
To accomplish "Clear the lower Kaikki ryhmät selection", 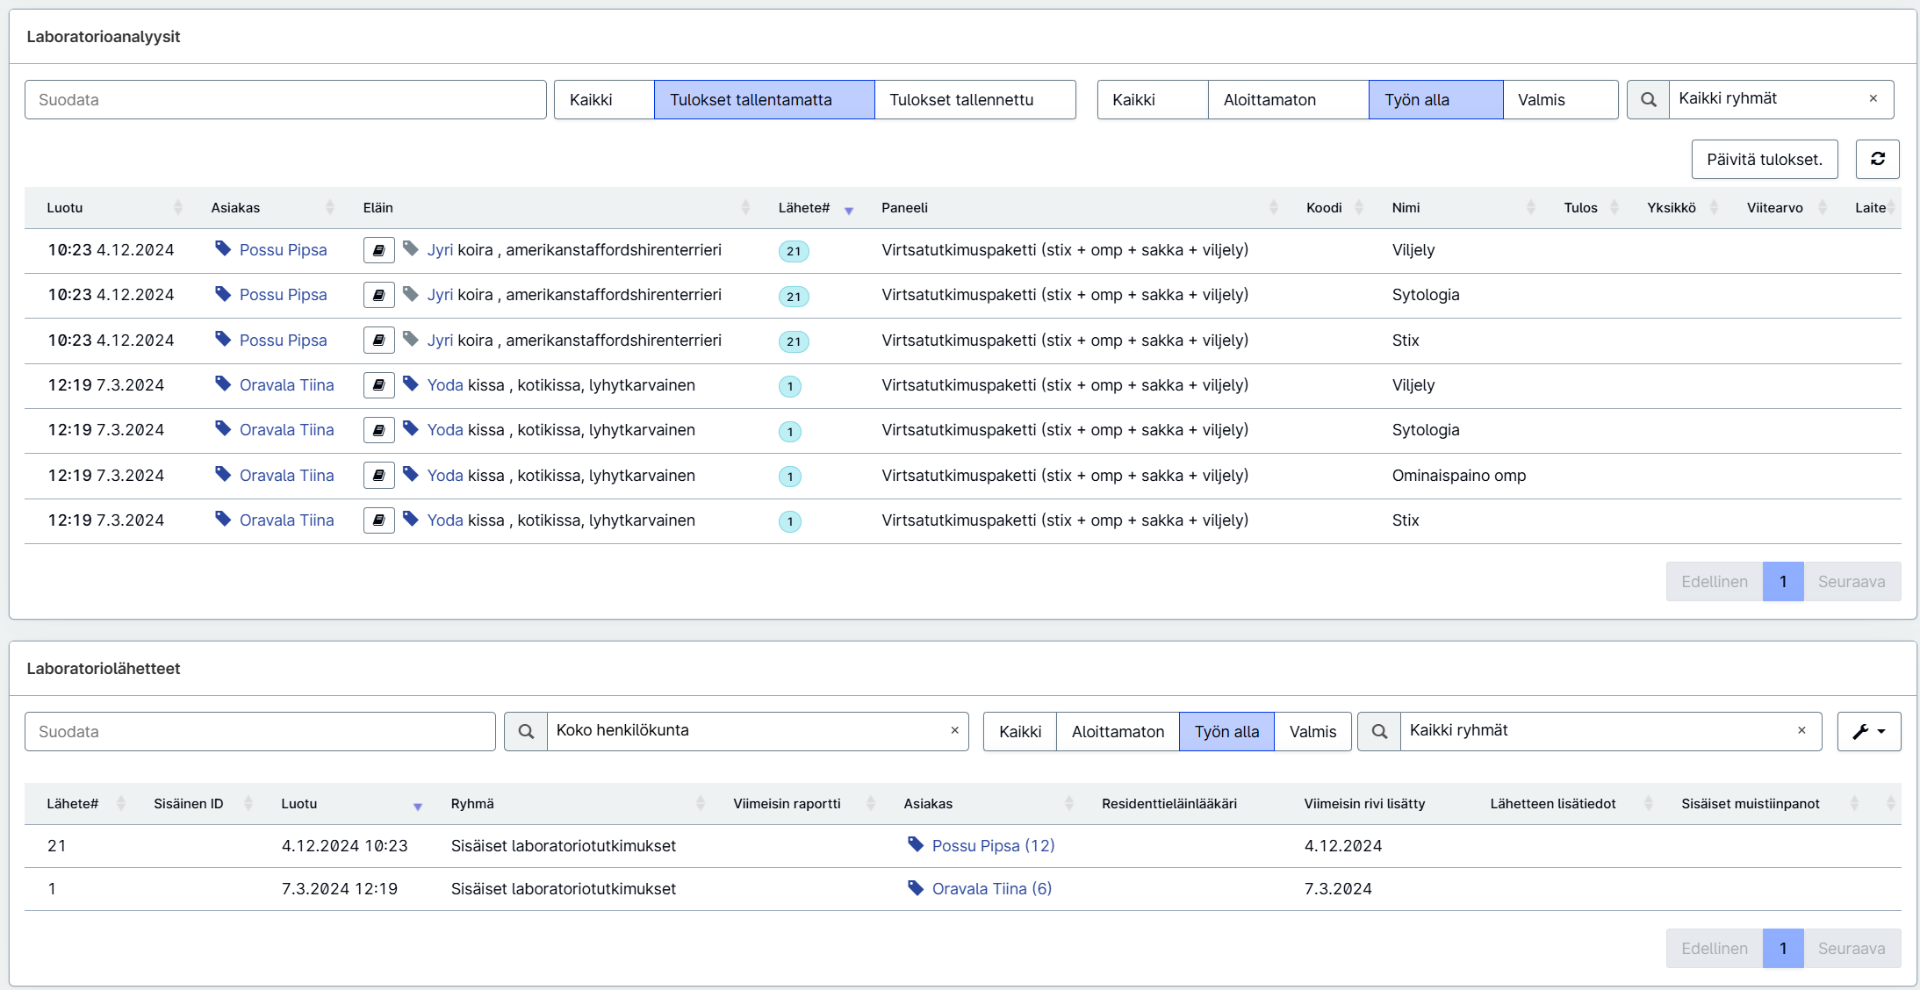I will coord(1801,730).
